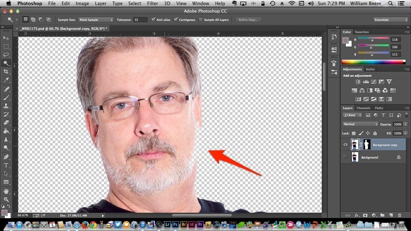Add a Color Balance adjustment

pyautogui.click(x=362, y=90)
